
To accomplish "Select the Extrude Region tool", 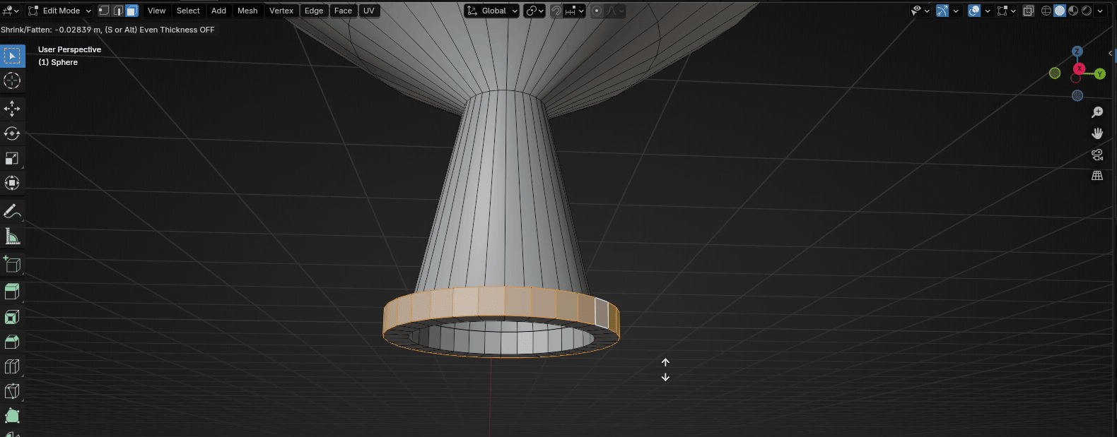I will click(12, 291).
